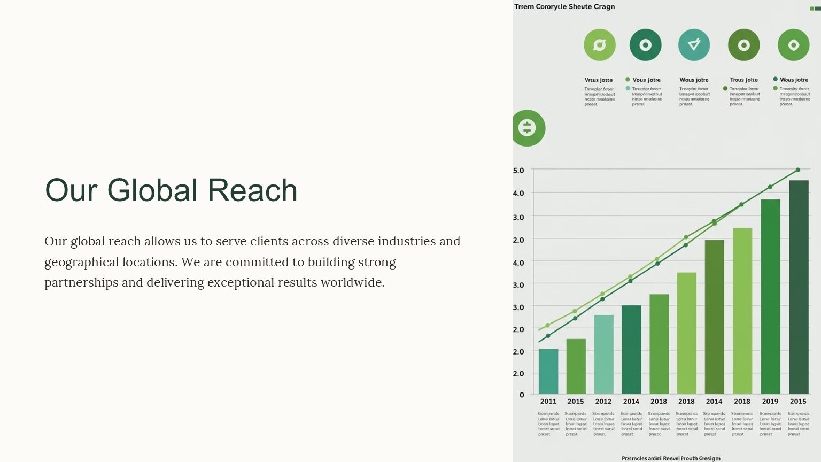Select the light teal bar above 2012
This screenshot has width=821, height=462.
point(603,355)
